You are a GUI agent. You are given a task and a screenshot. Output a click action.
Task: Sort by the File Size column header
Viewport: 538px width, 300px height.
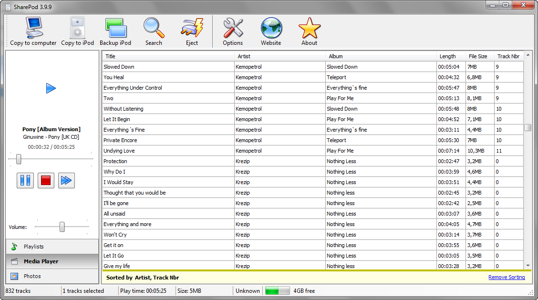(480, 56)
